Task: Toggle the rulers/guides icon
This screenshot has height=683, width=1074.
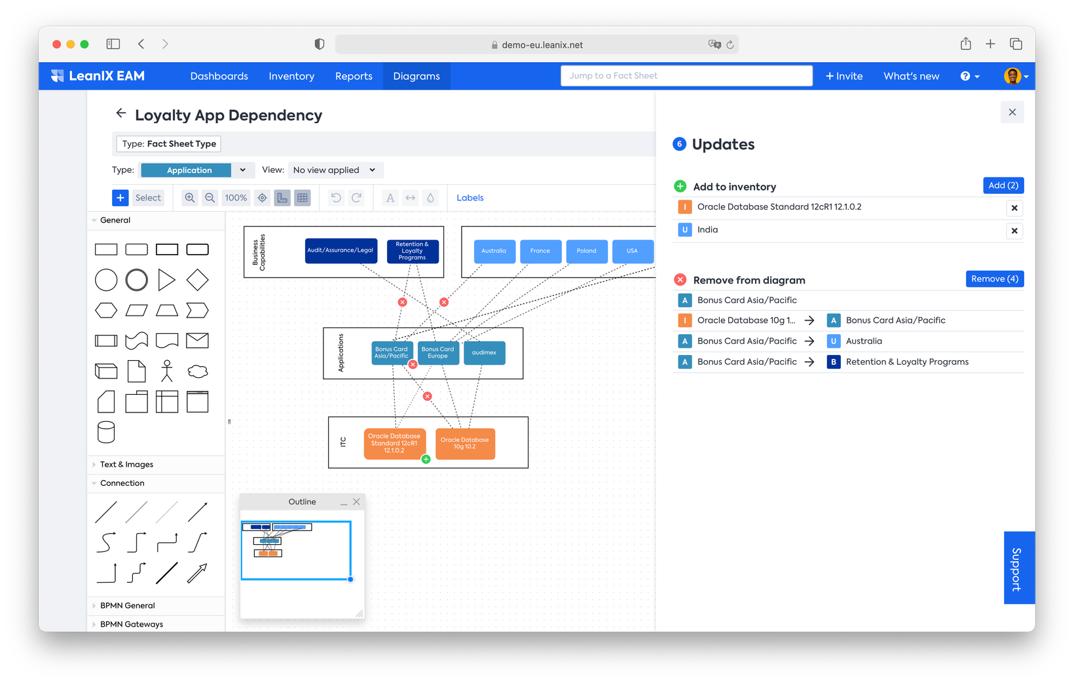Action: tap(282, 198)
